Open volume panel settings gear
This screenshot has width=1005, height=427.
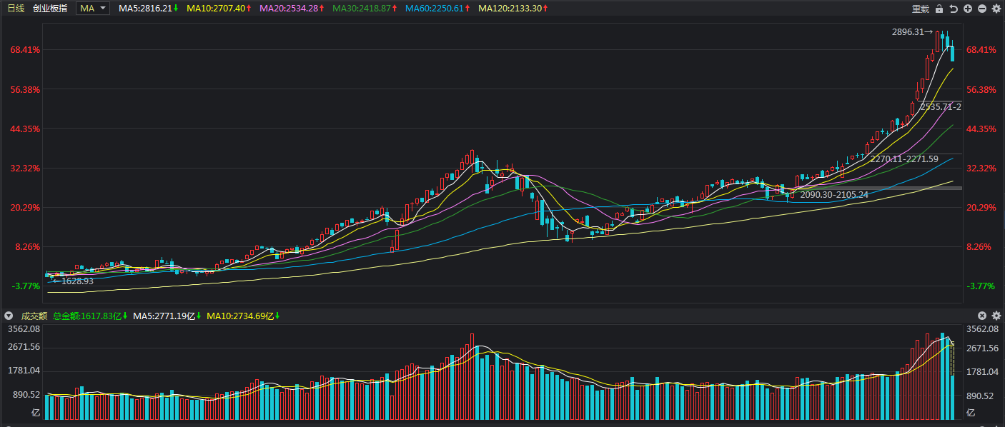[x=996, y=315]
